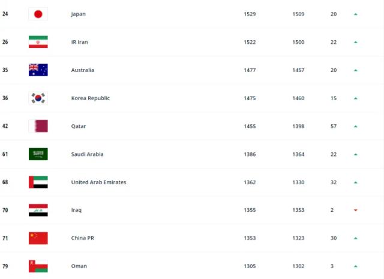Screen dimensions: 384x279
Task: Click the China PR flag icon
Action: [38, 238]
